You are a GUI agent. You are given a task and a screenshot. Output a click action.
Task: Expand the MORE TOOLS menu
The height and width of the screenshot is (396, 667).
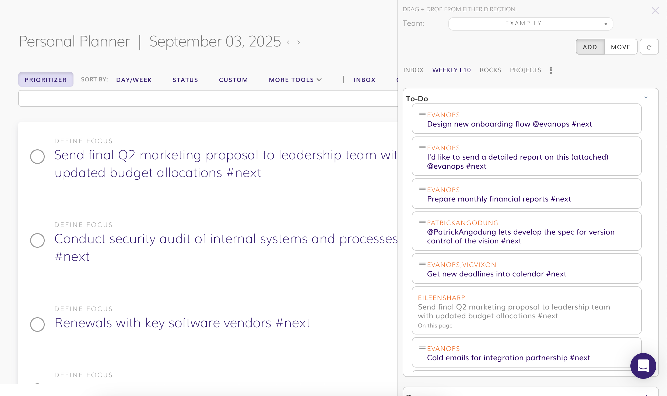pos(295,80)
